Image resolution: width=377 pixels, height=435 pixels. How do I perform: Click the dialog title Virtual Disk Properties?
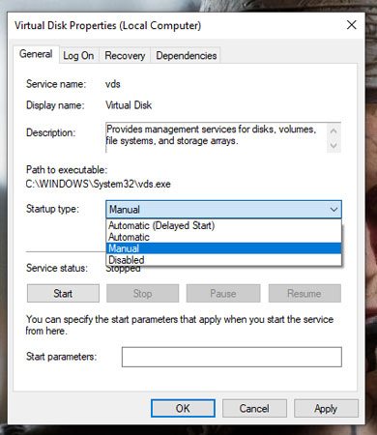[108, 25]
